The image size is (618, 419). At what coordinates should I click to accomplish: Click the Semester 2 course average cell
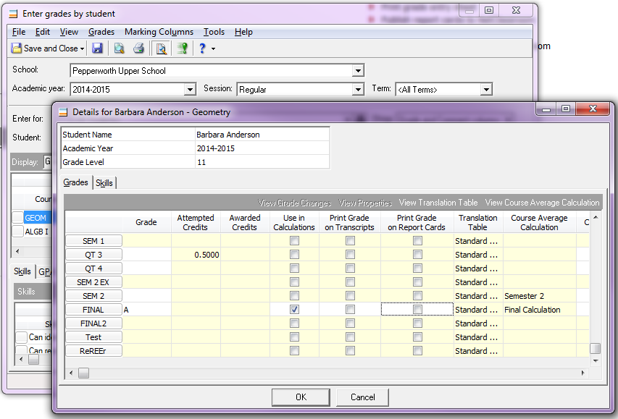point(540,296)
